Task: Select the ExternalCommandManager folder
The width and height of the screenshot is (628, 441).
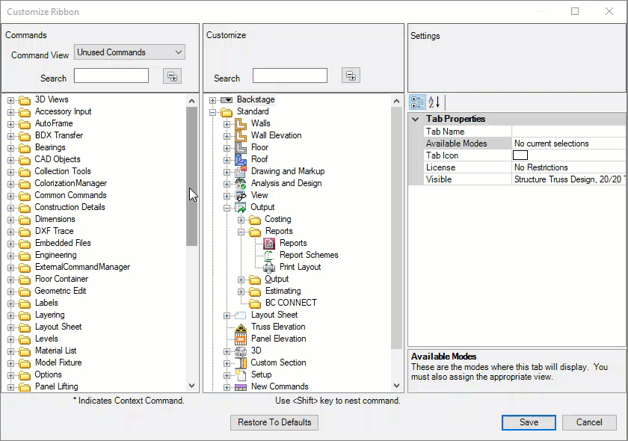Action: coord(82,267)
